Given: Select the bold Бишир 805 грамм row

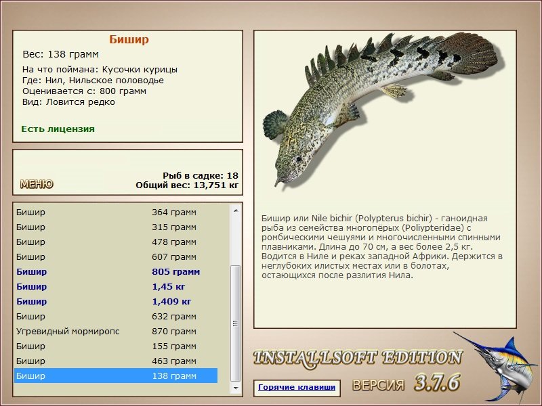Looking at the screenshot, I should 116,272.
